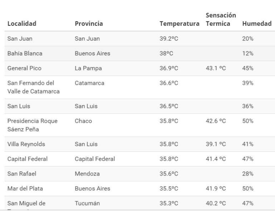
Task: Click the Mendoza province cell
Action: [87, 174]
